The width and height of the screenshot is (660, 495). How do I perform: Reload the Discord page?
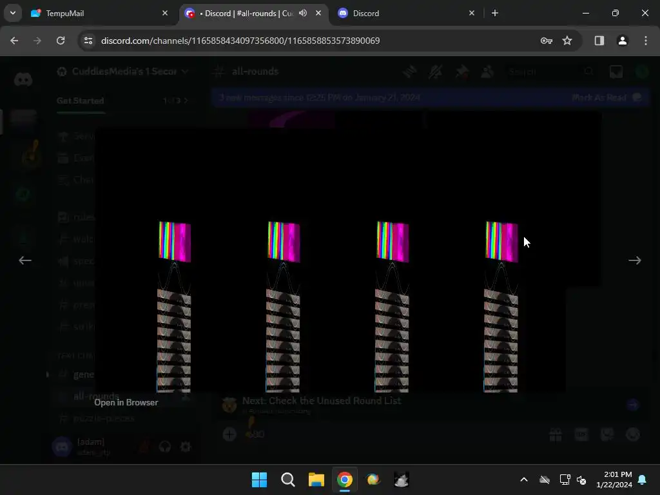(61, 41)
